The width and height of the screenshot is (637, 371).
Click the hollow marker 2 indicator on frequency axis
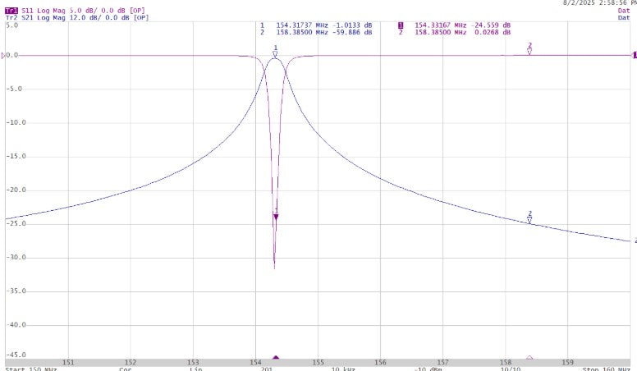click(x=529, y=358)
